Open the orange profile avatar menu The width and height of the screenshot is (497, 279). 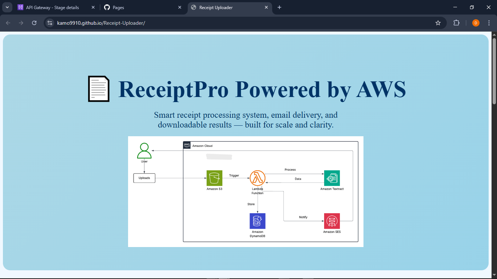pyautogui.click(x=476, y=23)
